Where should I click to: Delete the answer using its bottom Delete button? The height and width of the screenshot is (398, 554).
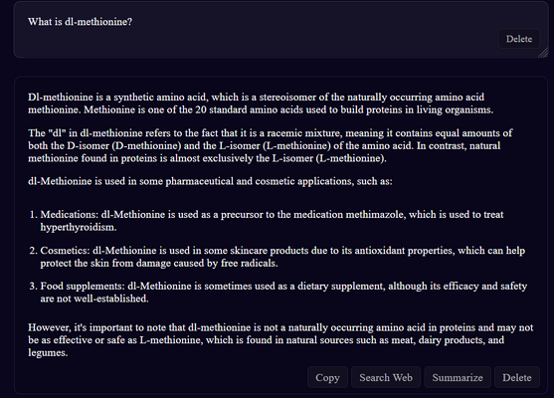pyautogui.click(x=516, y=377)
